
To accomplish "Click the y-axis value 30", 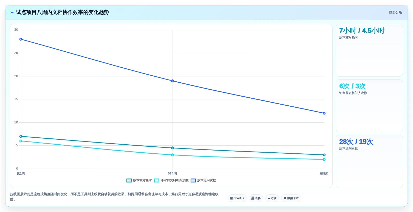I will (16, 30).
